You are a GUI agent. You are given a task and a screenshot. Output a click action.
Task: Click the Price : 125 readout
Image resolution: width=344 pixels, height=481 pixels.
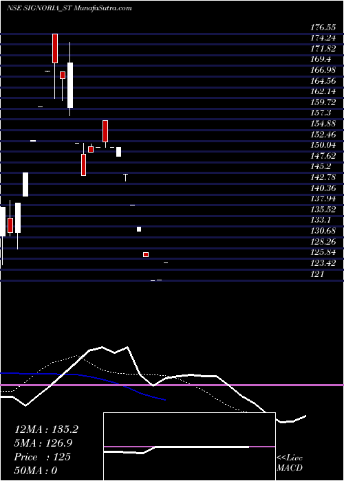[43, 457]
